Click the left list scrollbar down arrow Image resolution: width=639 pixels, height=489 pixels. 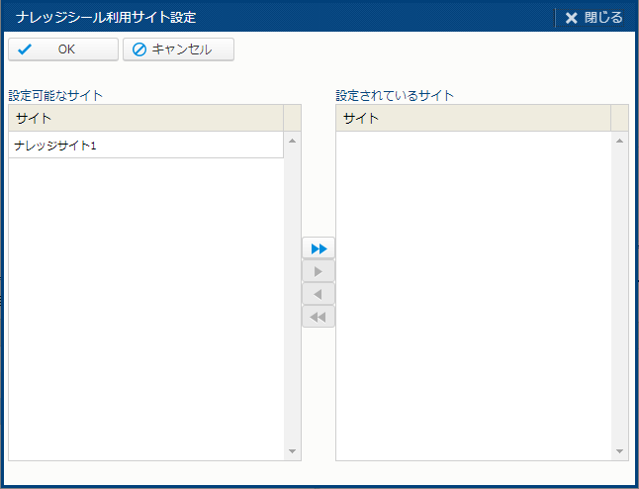[x=292, y=451]
